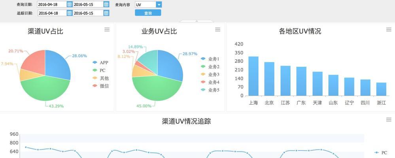Viewport: 395px width, 158px height.
Task: Click the 辽宁 bar
Action: coord(350,87)
